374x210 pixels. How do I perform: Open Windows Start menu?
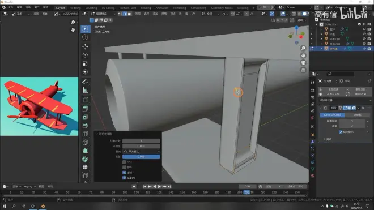(x=5, y=206)
